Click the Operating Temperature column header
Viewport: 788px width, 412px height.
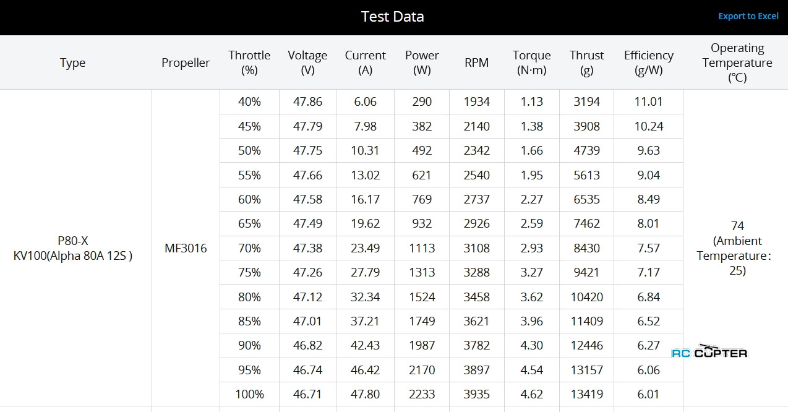(x=737, y=62)
